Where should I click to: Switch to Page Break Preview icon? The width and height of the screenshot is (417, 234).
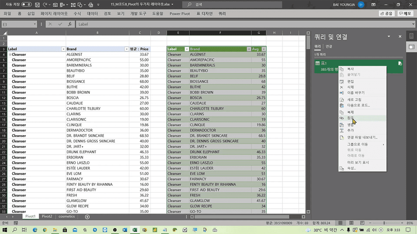(362, 223)
